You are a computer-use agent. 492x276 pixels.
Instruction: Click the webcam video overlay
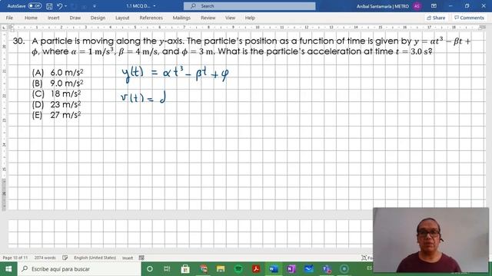click(x=430, y=240)
